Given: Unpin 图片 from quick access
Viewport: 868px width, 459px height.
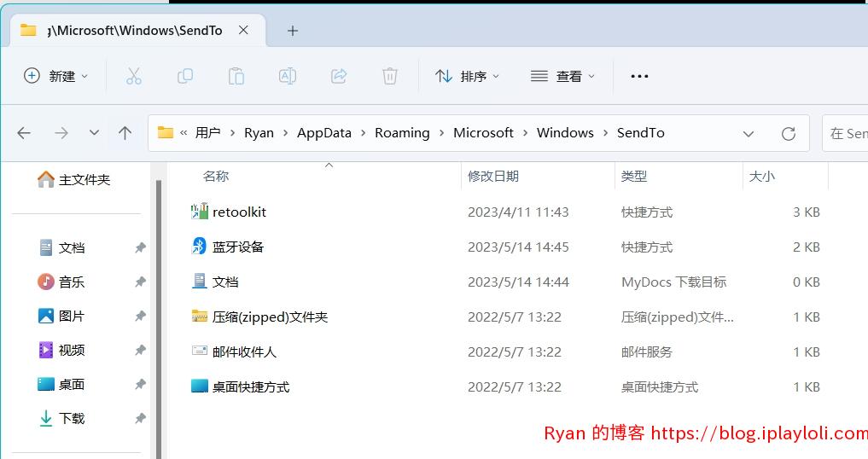Looking at the screenshot, I should coord(140,317).
